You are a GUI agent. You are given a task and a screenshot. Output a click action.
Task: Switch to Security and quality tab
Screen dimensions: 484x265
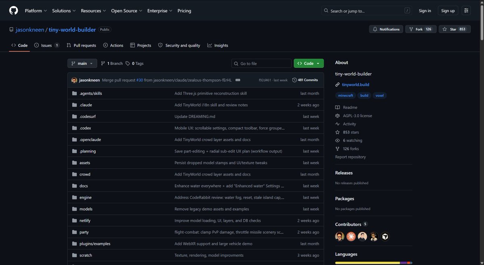point(179,45)
